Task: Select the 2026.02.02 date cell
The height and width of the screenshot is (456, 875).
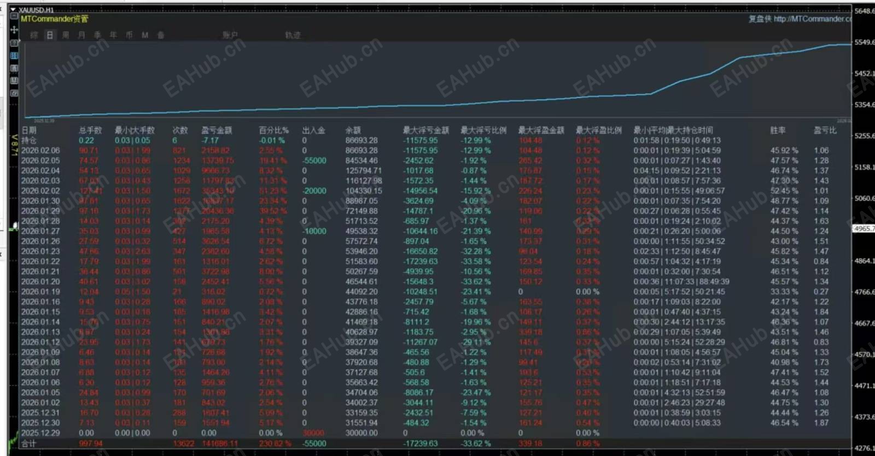Action: point(40,191)
